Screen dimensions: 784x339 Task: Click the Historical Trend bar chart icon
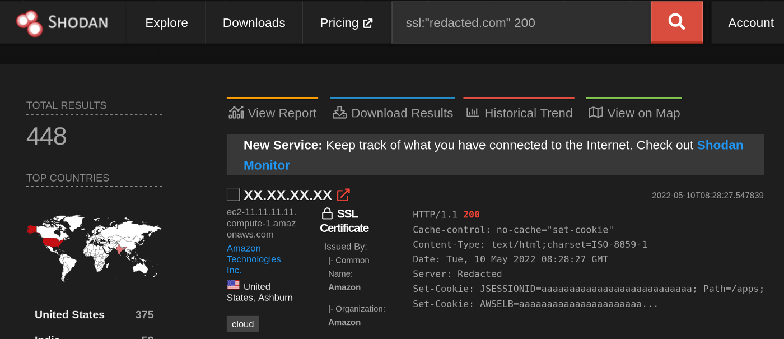473,113
